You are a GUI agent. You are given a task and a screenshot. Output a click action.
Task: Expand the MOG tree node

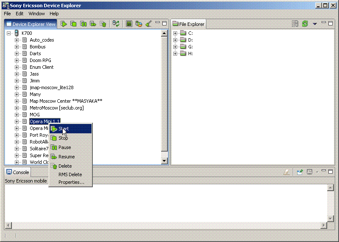point(17,115)
